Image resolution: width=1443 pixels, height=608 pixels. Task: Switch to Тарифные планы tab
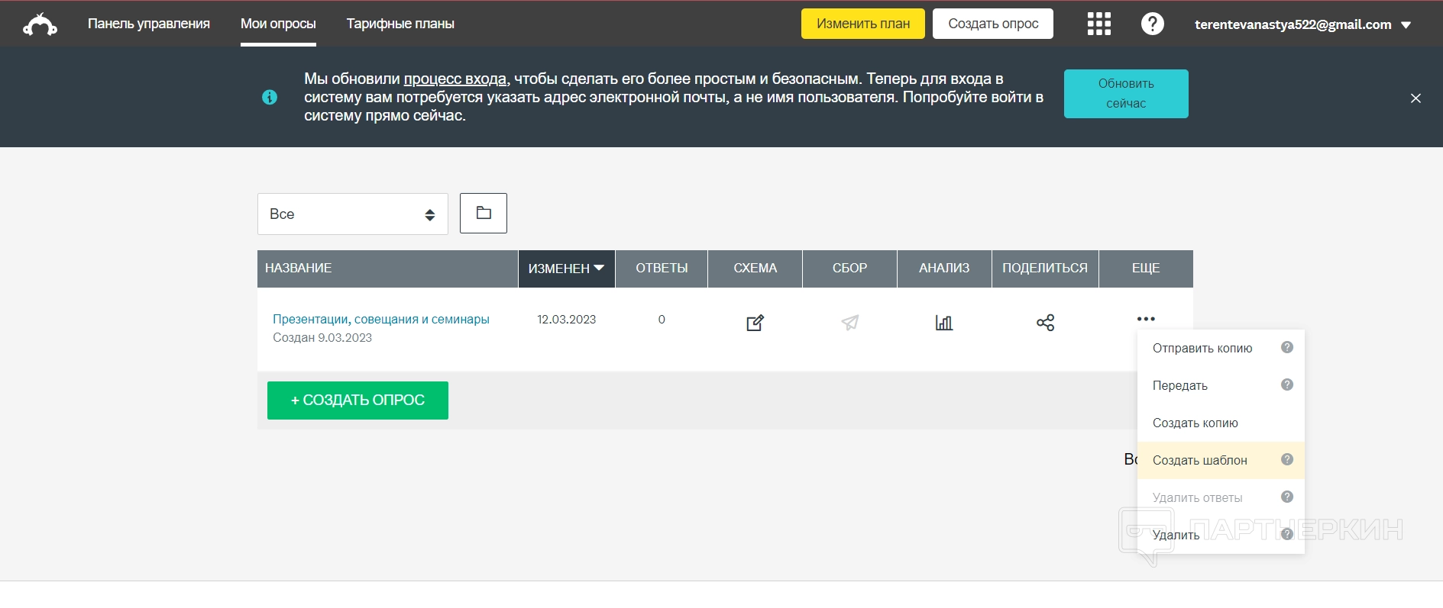click(400, 24)
